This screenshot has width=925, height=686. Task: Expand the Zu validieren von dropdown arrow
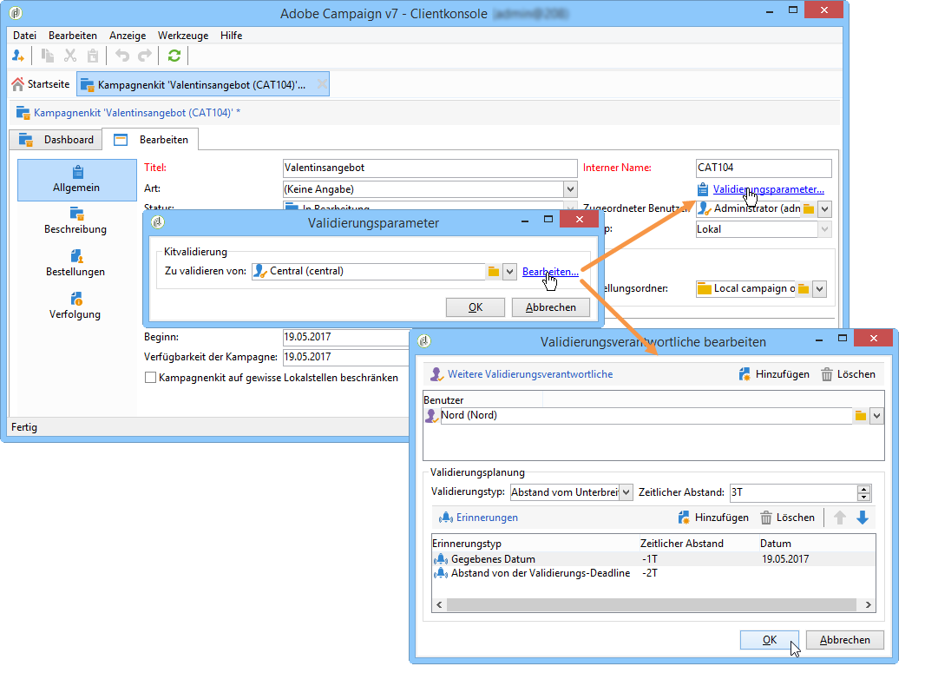[x=509, y=272]
